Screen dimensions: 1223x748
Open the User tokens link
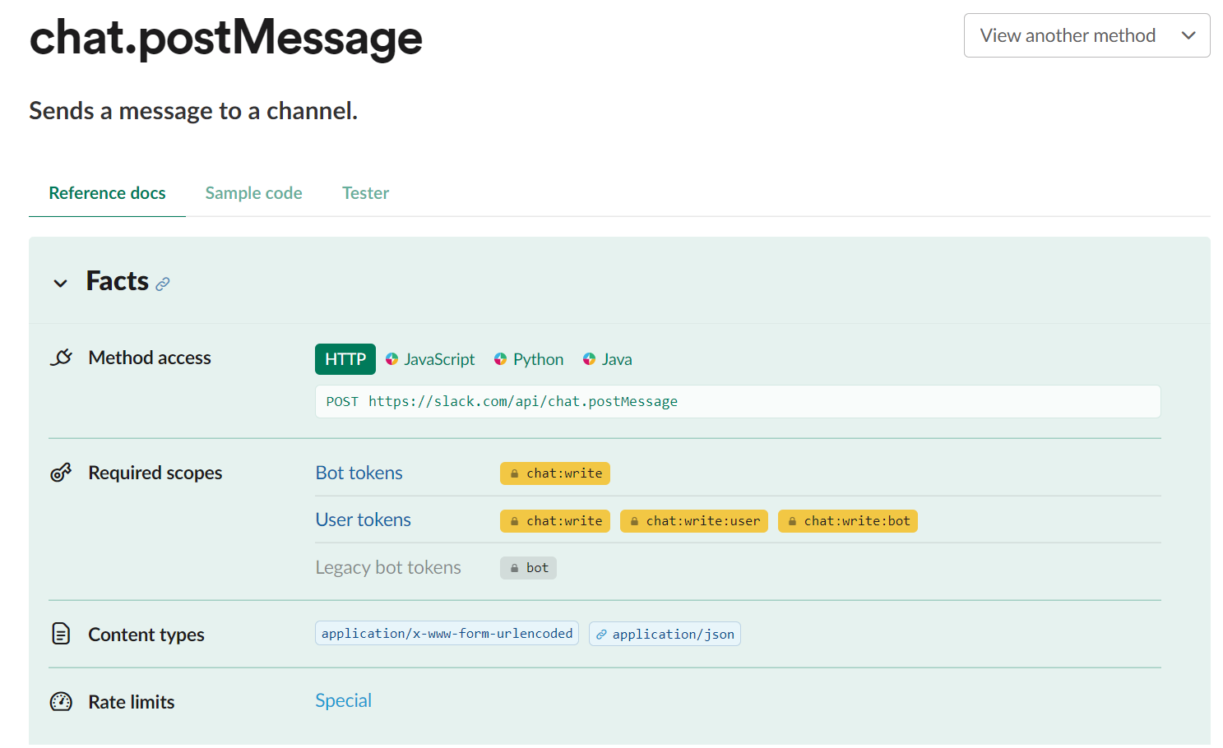363,519
